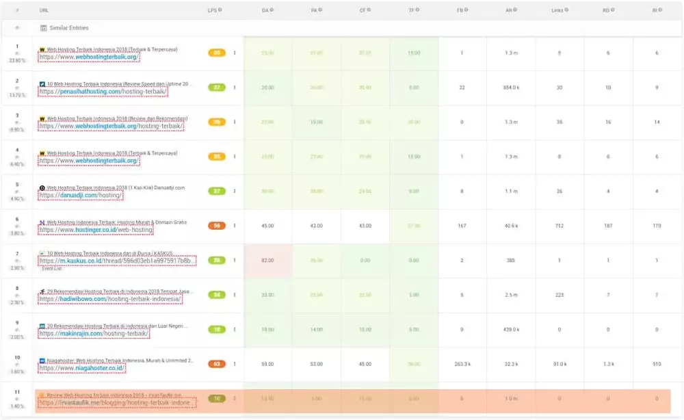Open hostinger.co.id/web-hosting URL link
Image resolution: width=684 pixels, height=420 pixels.
click(x=96, y=230)
